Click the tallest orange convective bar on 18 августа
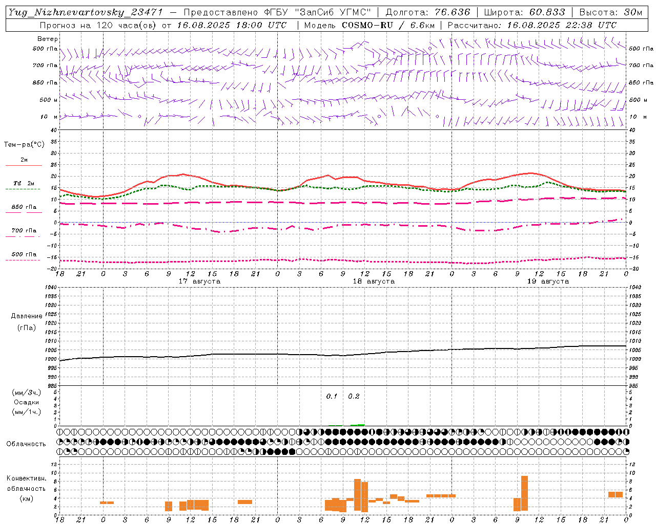The height and width of the screenshot is (524, 656). click(x=357, y=494)
